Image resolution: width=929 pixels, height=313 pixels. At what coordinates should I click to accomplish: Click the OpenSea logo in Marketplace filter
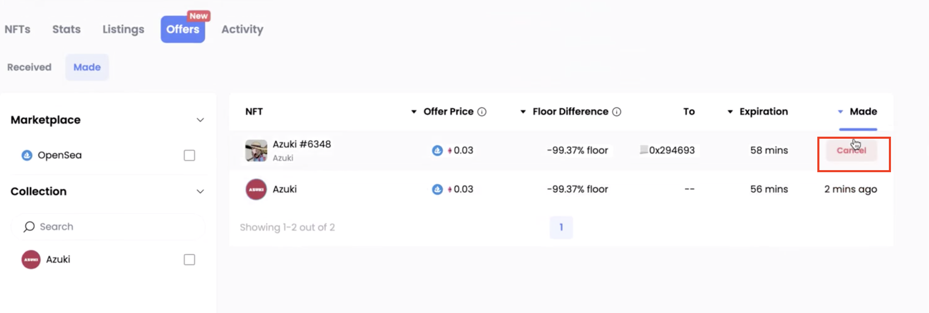27,155
